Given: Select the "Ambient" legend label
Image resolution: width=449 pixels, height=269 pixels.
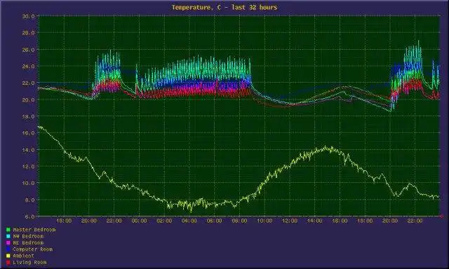Looking at the screenshot, I should coord(23,256).
